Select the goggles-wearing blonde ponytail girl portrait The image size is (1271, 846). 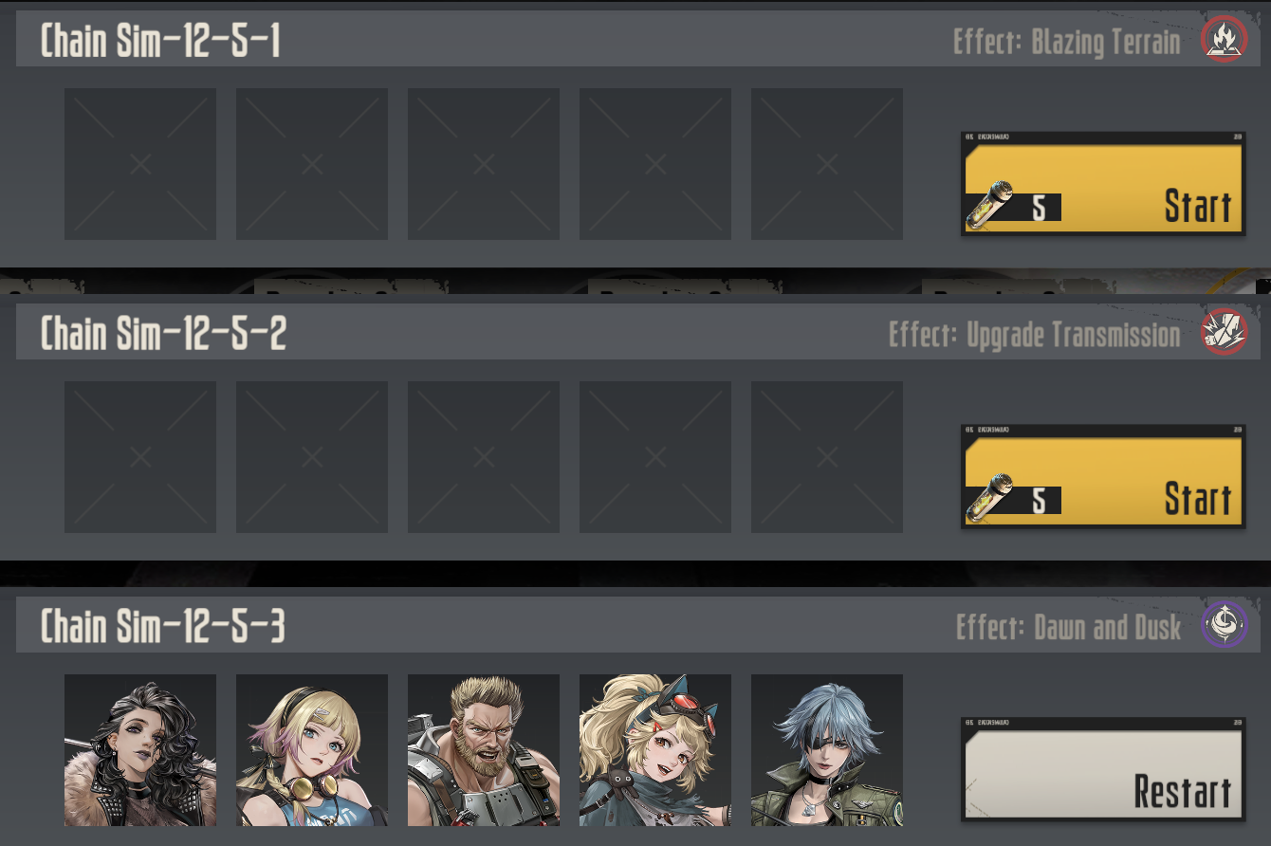pos(655,750)
